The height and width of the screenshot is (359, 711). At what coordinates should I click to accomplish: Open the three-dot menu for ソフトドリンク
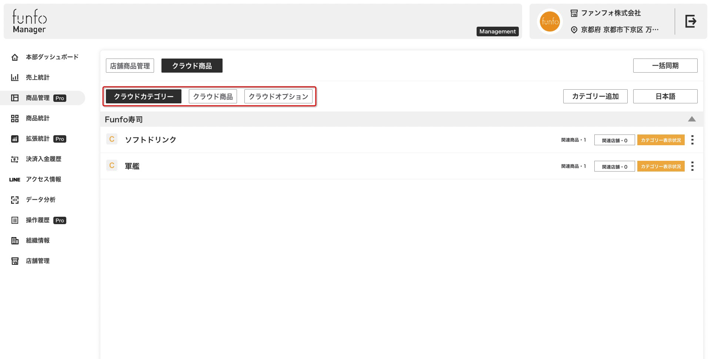[692, 140]
